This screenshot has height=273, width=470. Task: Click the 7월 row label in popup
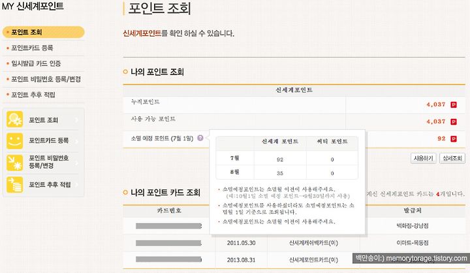coord(235,158)
